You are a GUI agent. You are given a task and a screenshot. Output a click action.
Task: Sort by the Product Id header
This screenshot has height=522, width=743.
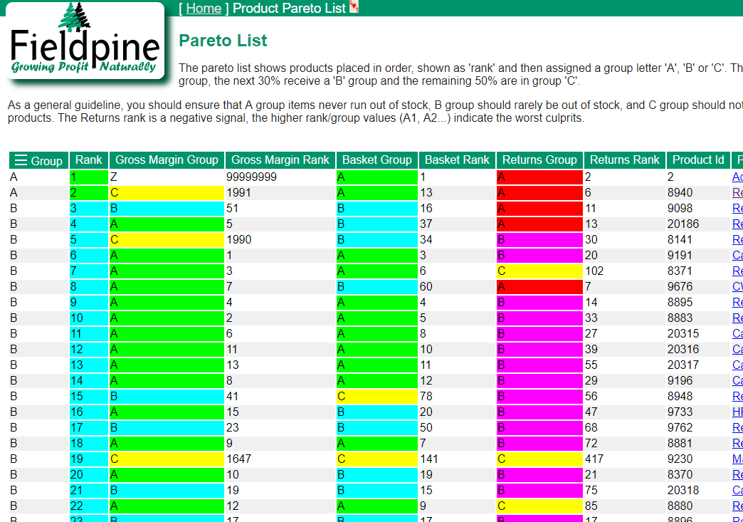click(x=698, y=160)
